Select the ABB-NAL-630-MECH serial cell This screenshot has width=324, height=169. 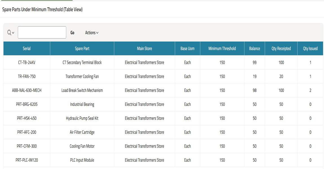(x=27, y=90)
